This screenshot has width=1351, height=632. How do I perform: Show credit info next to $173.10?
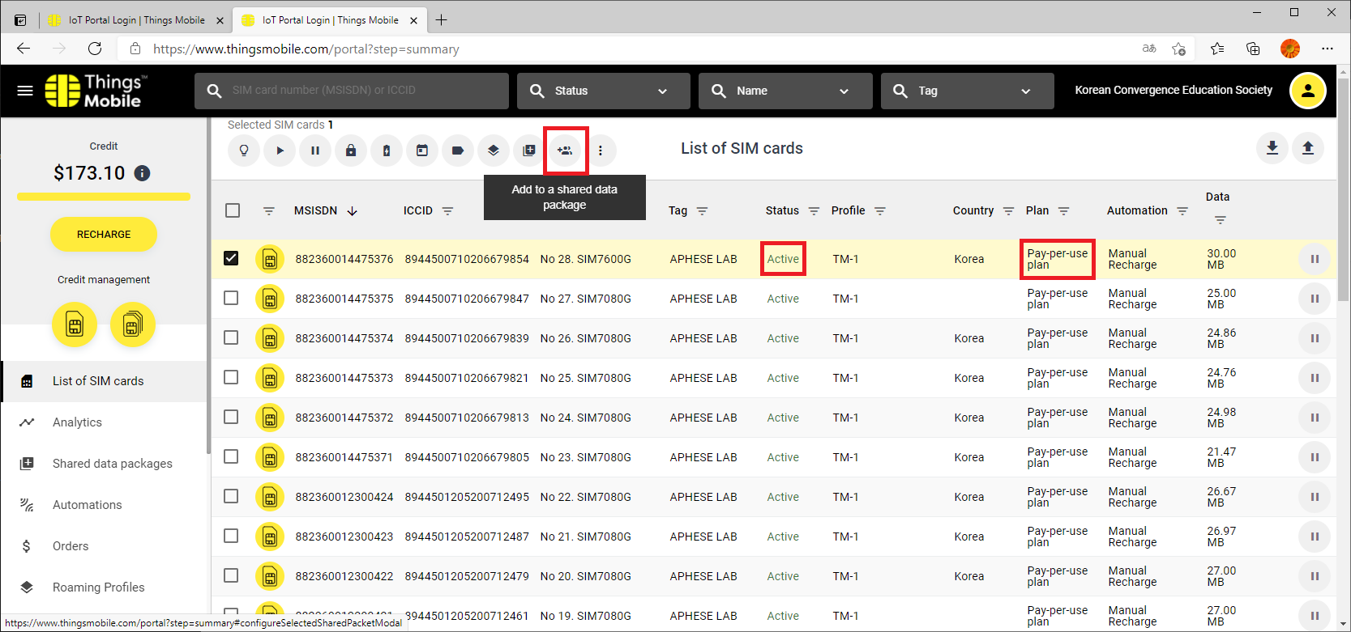142,173
